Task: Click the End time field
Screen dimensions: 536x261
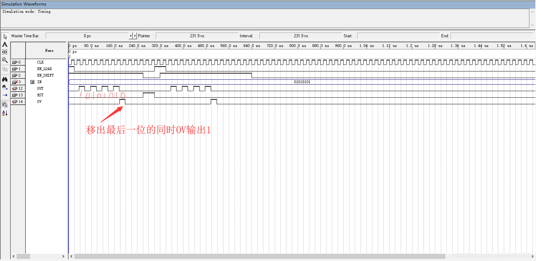Action: (x=492, y=36)
